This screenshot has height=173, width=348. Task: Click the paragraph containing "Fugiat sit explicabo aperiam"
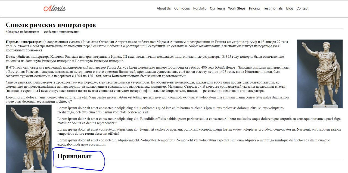199,131
